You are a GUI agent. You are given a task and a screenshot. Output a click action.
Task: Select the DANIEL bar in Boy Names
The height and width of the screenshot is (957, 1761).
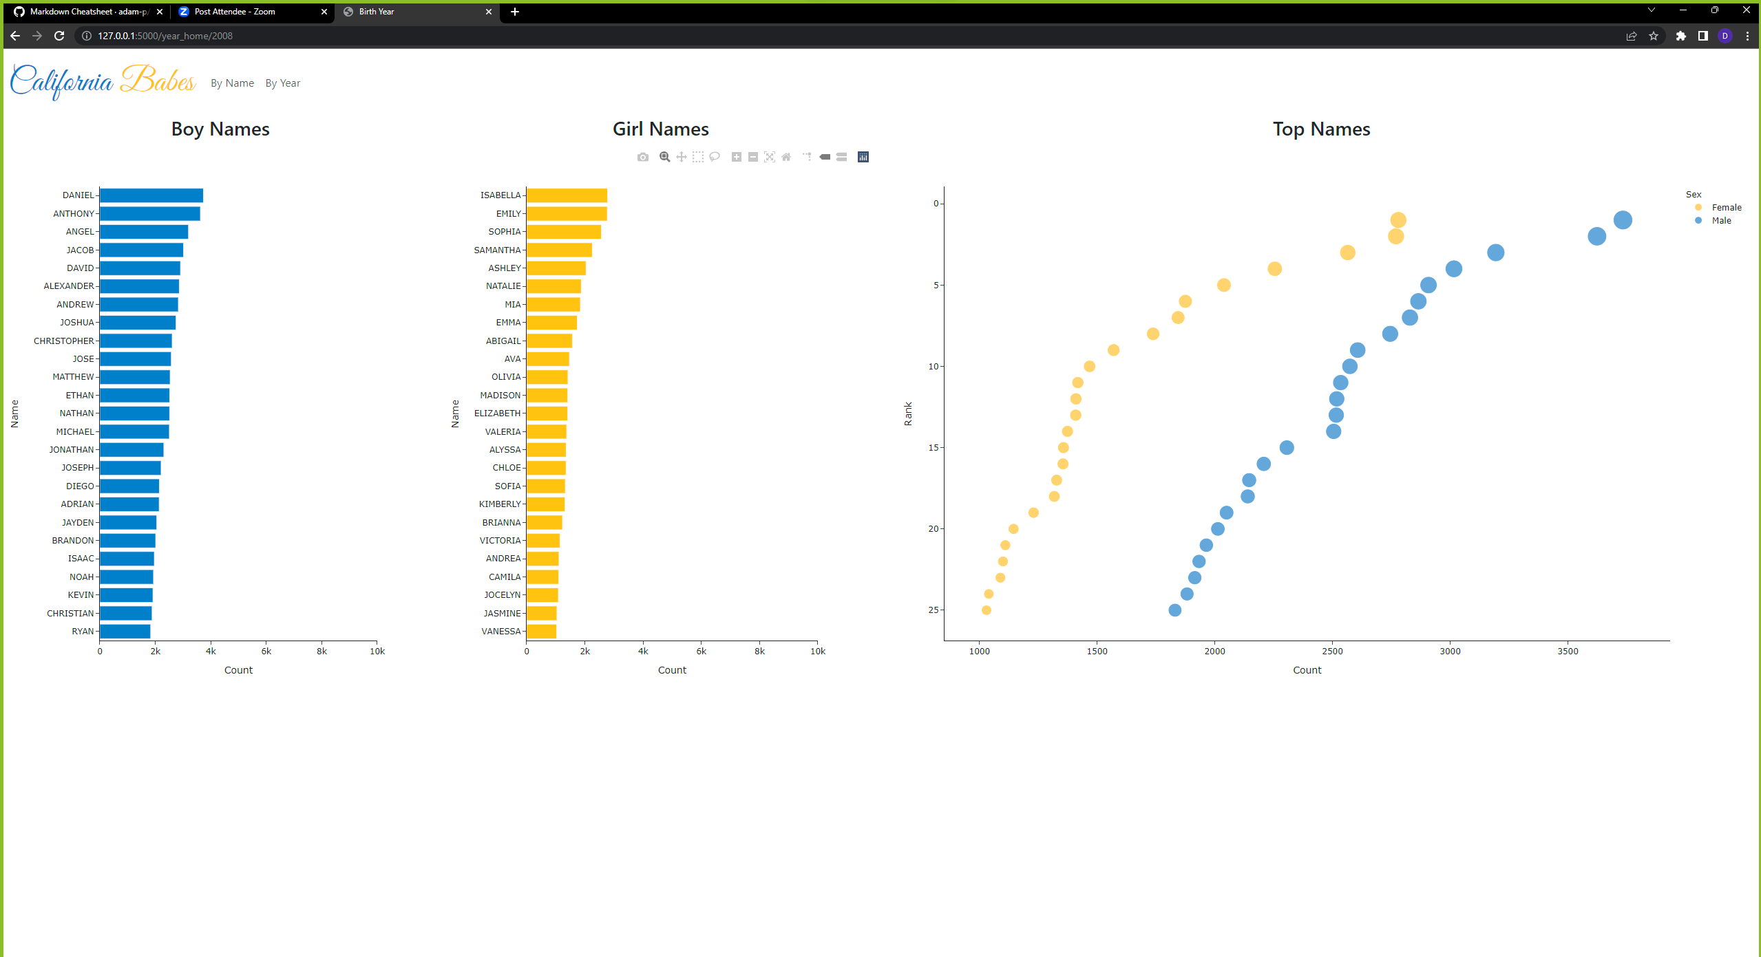click(151, 195)
